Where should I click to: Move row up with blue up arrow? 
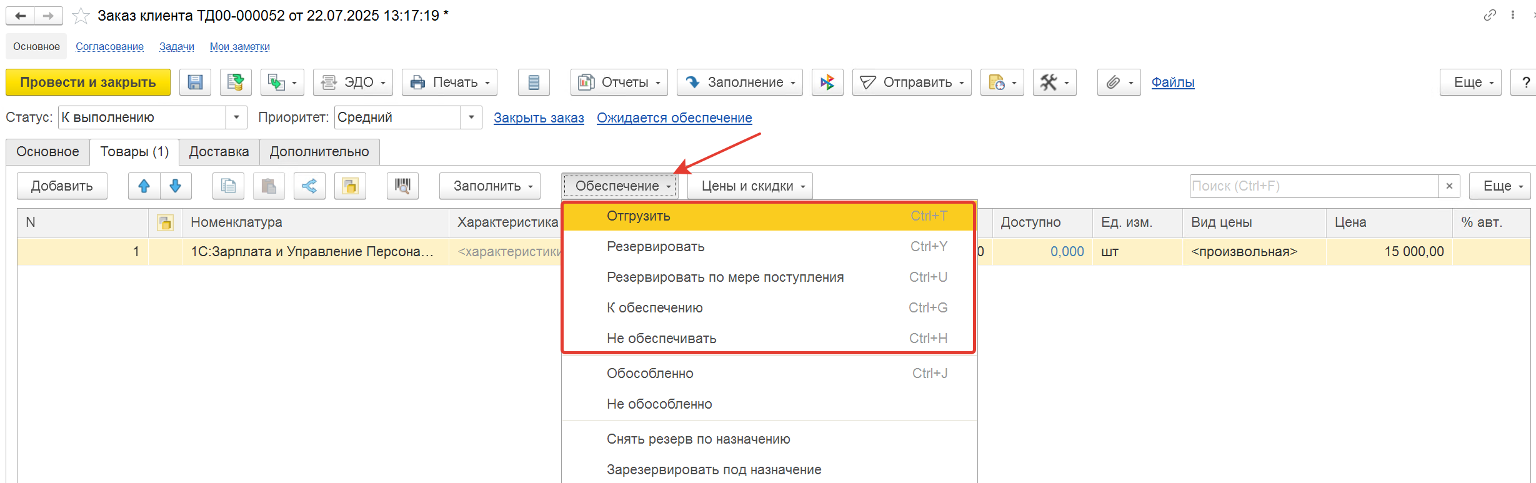tap(144, 186)
